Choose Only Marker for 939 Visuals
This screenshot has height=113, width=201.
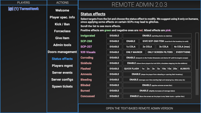[134, 52]
